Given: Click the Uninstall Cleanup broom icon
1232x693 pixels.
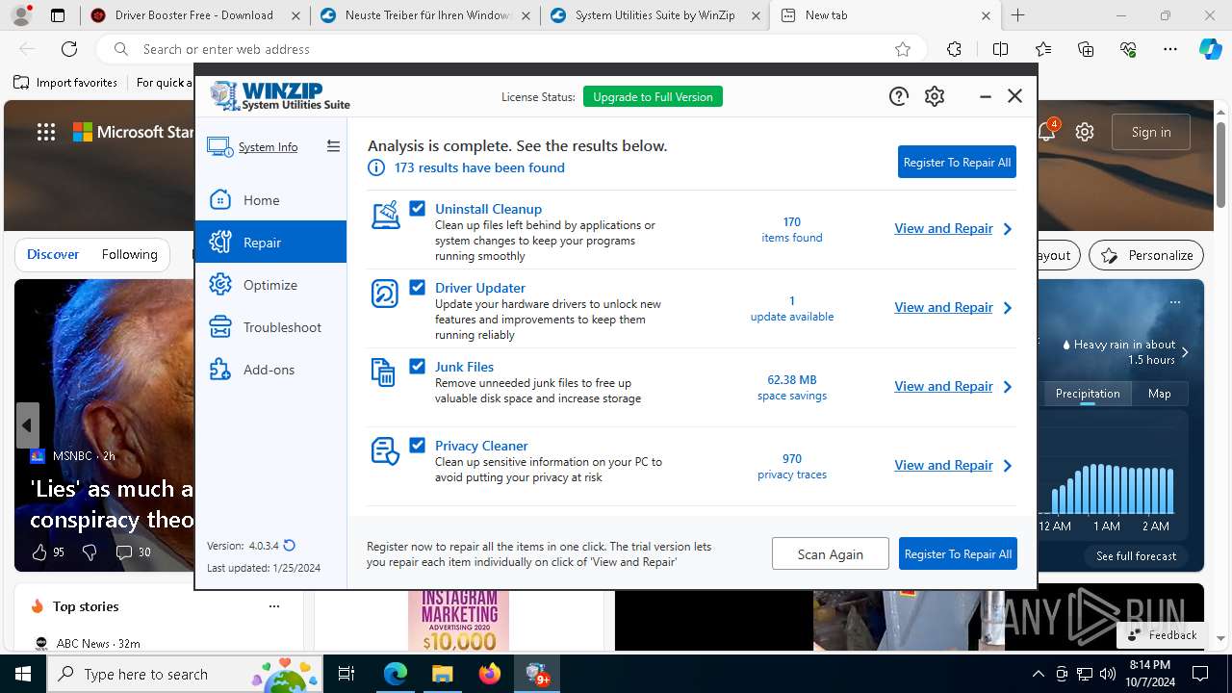Looking at the screenshot, I should click(385, 215).
